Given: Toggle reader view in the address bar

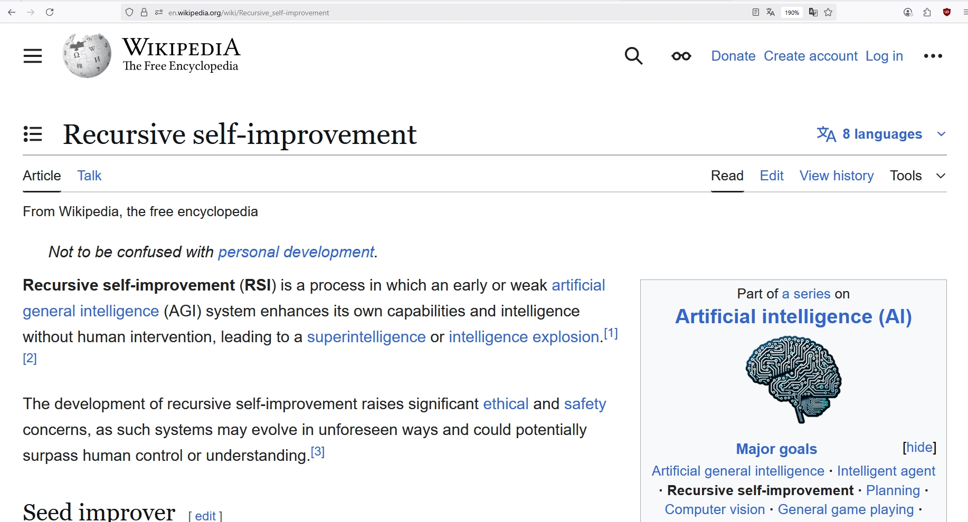Looking at the screenshot, I should 755,12.
